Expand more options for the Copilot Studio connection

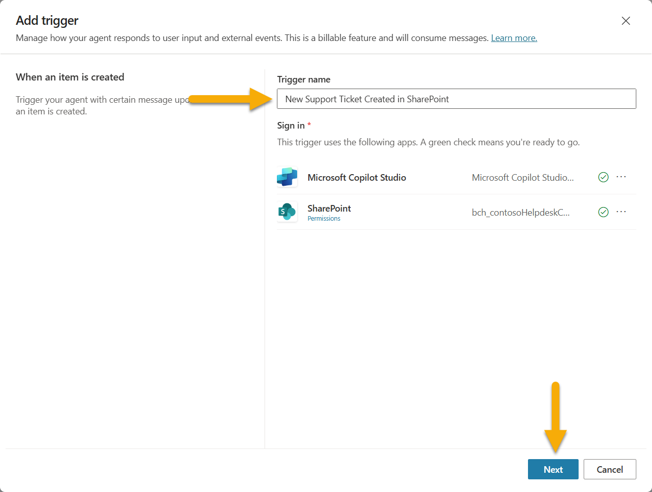click(621, 177)
